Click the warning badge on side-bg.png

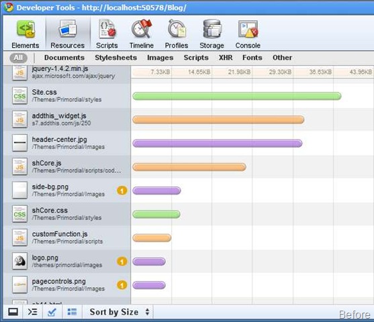click(122, 191)
